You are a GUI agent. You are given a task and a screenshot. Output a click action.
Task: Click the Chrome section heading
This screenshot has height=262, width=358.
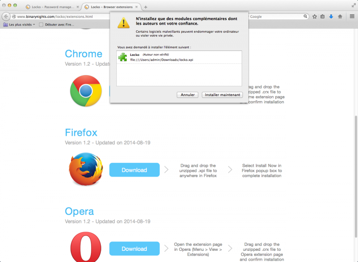(x=84, y=54)
